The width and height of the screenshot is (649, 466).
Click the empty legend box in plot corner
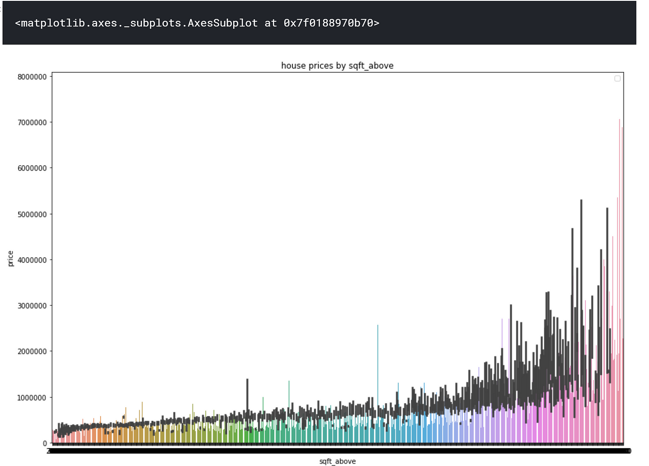click(617, 79)
